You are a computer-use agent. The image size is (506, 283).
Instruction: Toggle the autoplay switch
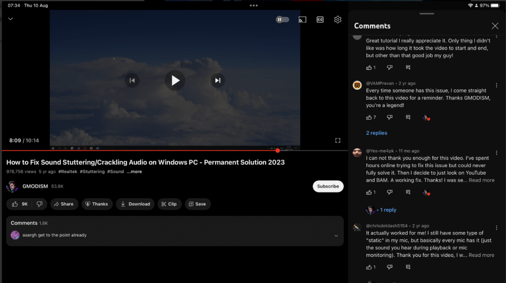click(x=282, y=20)
